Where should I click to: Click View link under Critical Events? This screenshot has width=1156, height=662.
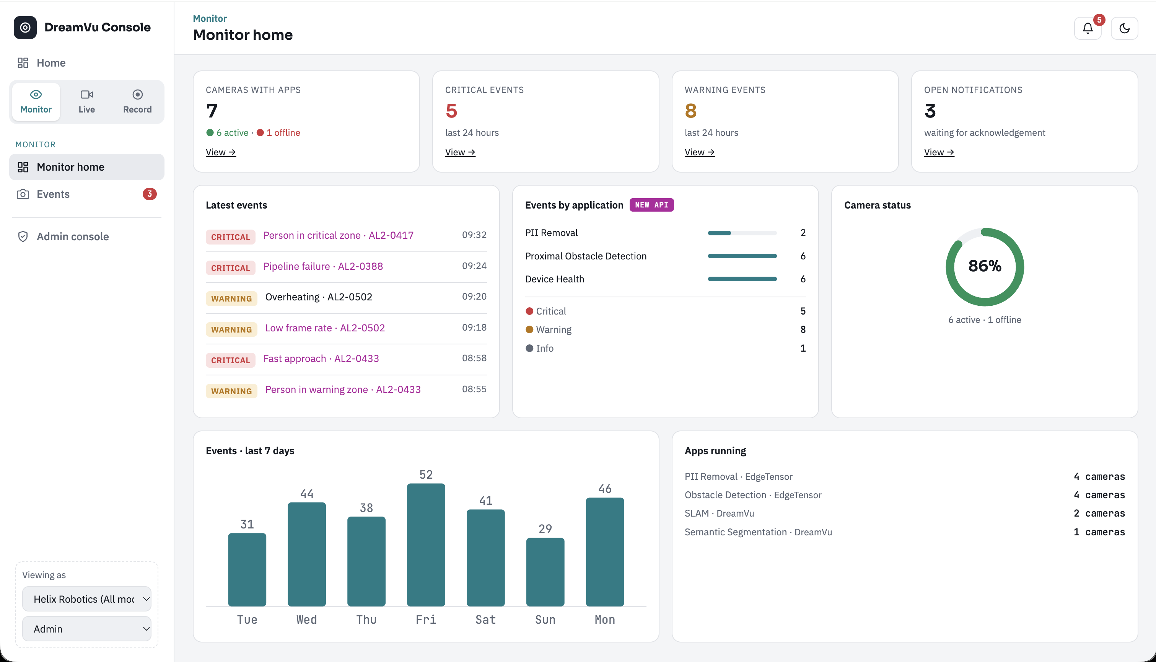point(460,152)
